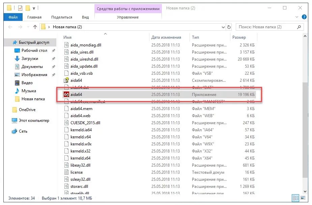The width and height of the screenshot is (312, 205).
Task: Select the aida_uires.dll file icon
Action: pos(66,52)
